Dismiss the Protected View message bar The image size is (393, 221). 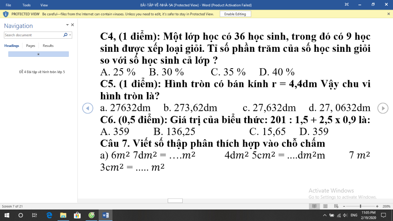pyautogui.click(x=388, y=14)
